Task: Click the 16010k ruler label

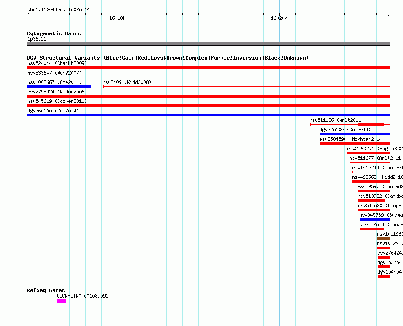Action: (117, 18)
